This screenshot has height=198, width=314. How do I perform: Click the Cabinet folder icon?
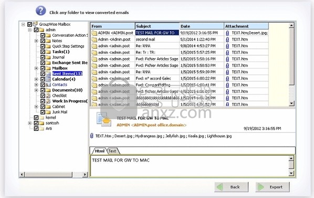point(48,107)
